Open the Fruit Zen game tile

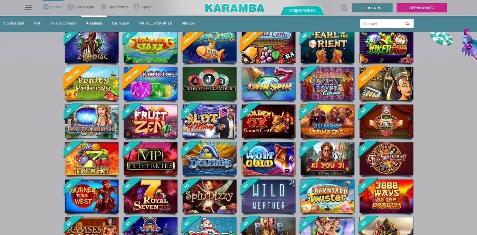pos(151,121)
